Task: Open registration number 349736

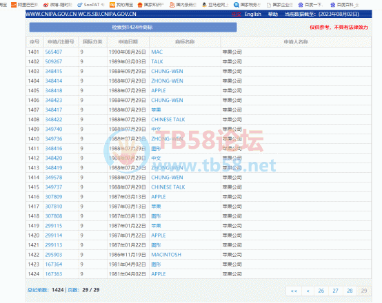Action: click(54, 138)
